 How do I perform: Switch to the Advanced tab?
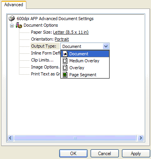(14, 5)
